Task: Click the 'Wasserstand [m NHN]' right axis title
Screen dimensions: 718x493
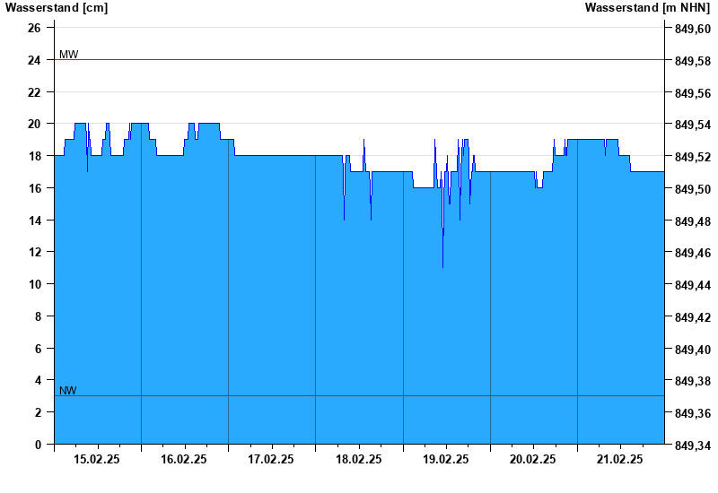Action: coord(647,8)
